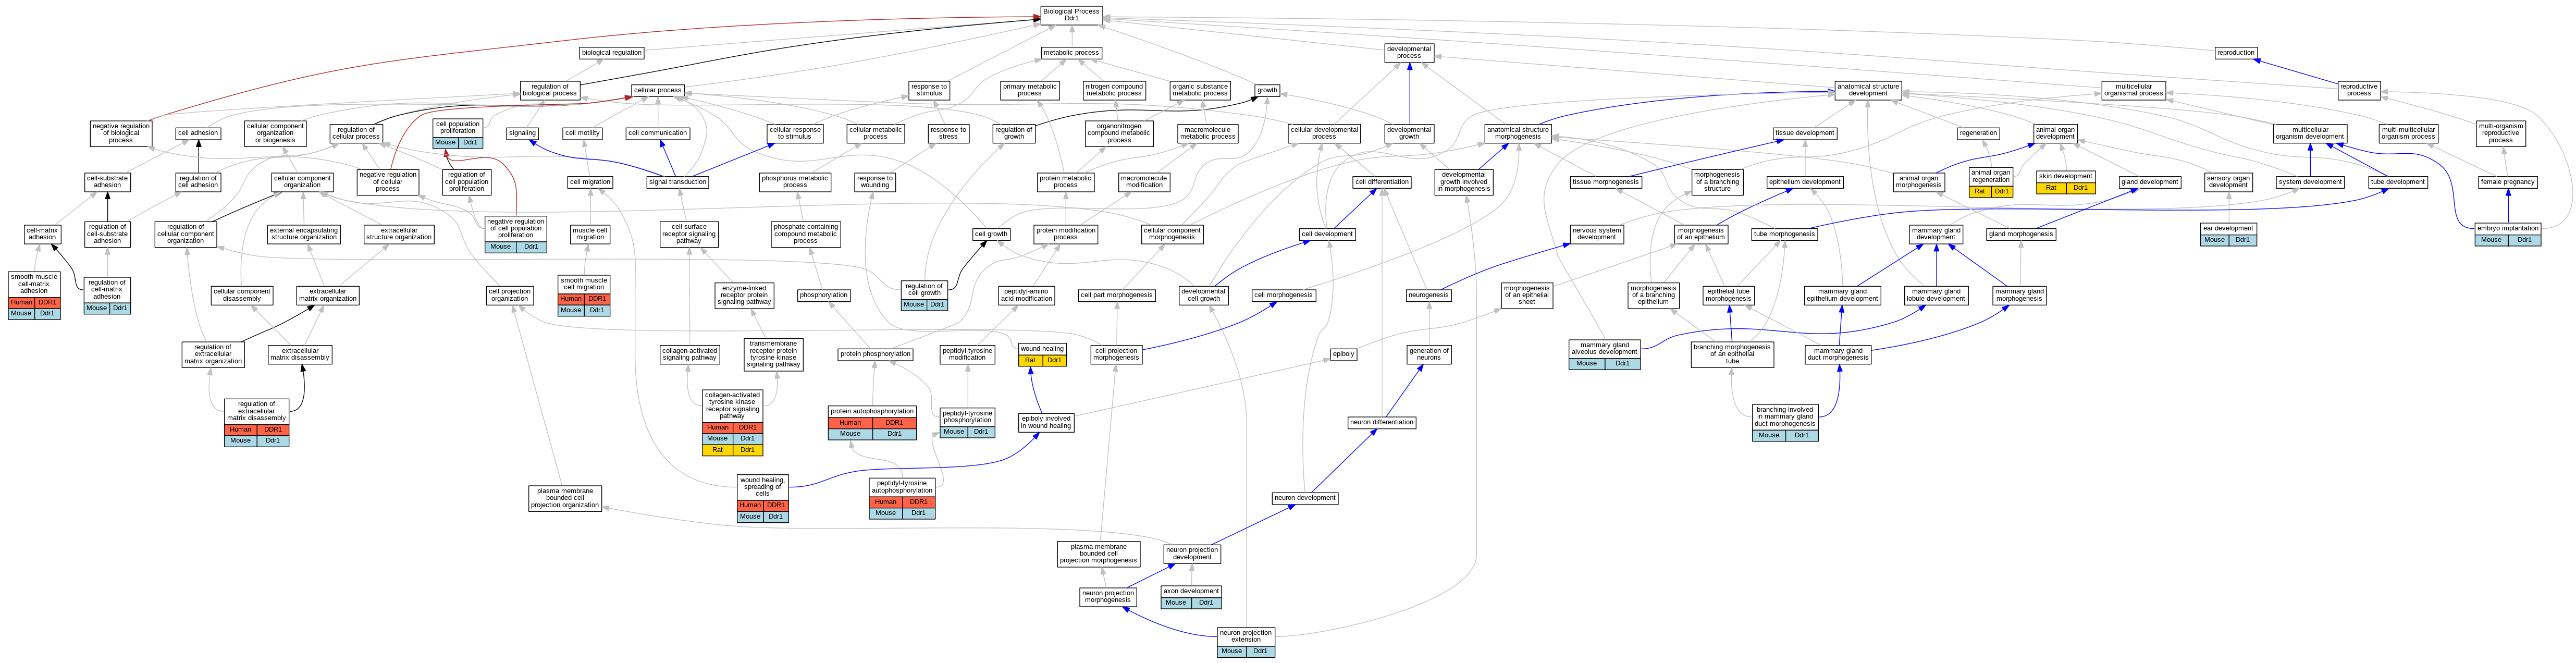Click the 'ear development' node title
The image size is (2576, 663).
2228,228
